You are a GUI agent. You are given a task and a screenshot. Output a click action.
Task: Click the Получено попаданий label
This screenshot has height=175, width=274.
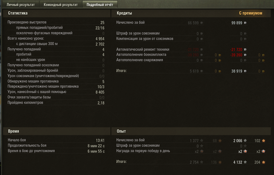pos(24,49)
